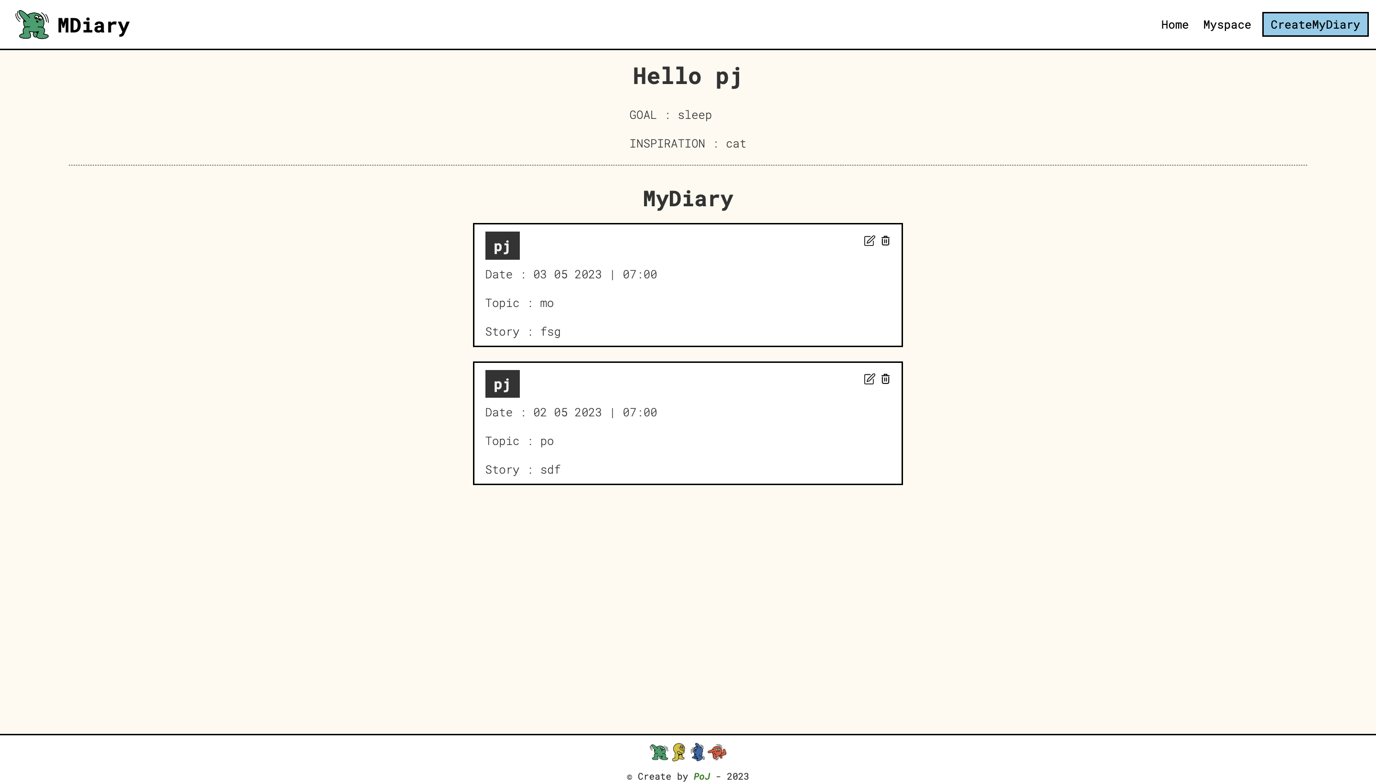Delete the diary entry with topic po
Image resolution: width=1376 pixels, height=784 pixels.
(885, 379)
